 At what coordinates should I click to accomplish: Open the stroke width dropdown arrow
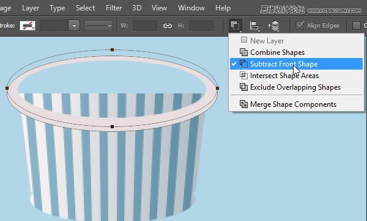(74, 26)
